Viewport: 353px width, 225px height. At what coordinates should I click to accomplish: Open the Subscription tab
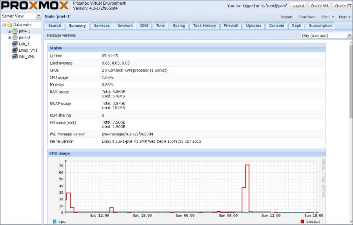tap(320, 26)
